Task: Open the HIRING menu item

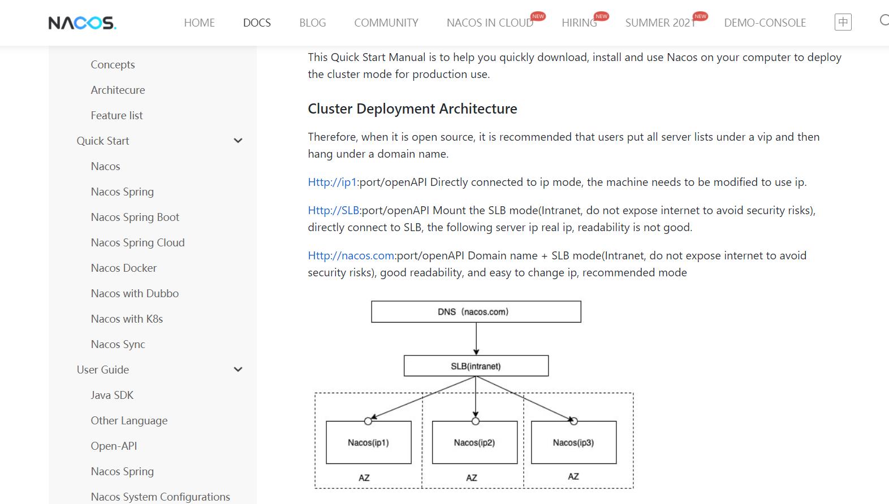Action: tap(579, 23)
